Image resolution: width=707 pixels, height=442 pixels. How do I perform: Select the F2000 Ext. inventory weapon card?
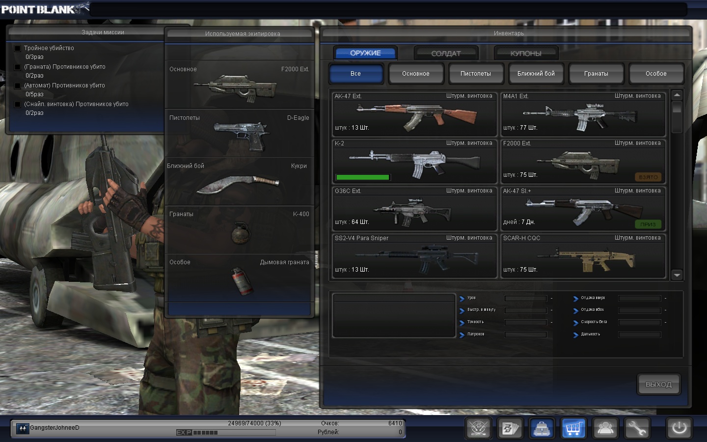coord(583,162)
